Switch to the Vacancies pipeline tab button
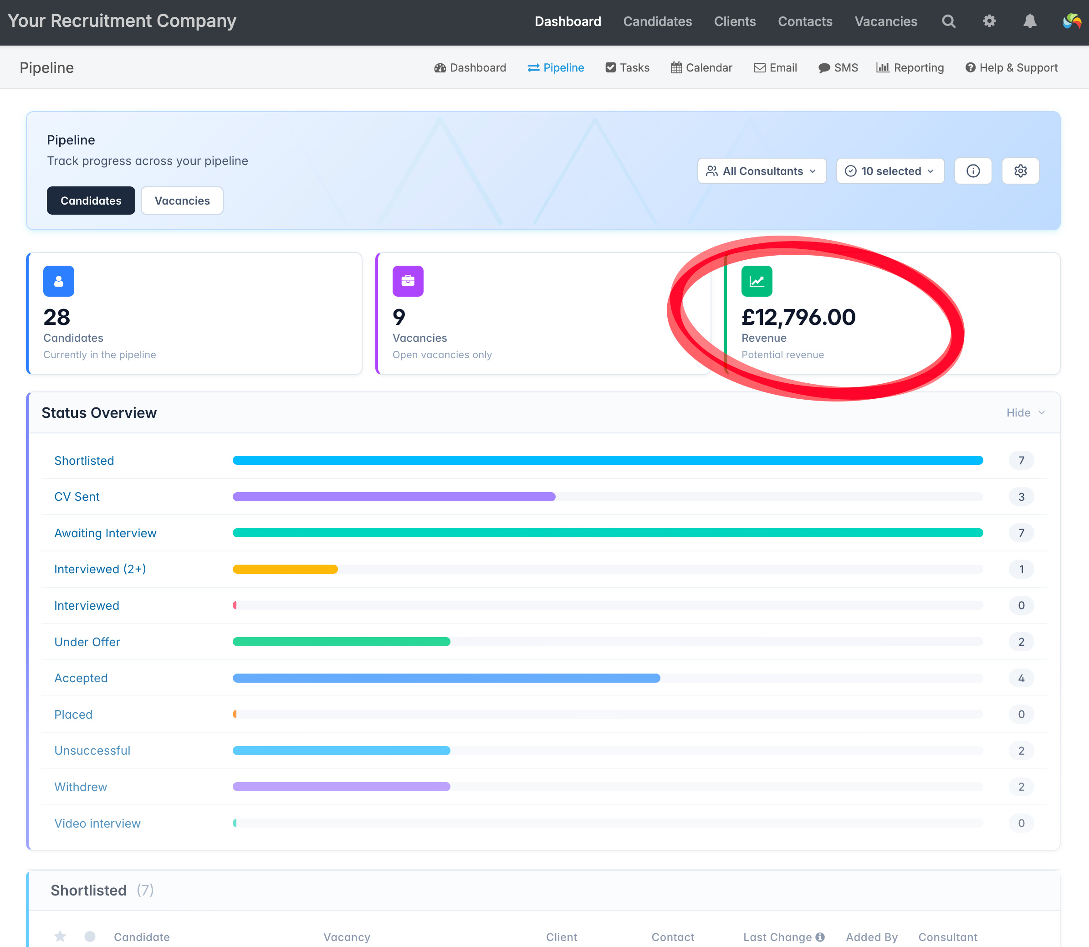This screenshot has height=947, width=1089. click(x=182, y=201)
